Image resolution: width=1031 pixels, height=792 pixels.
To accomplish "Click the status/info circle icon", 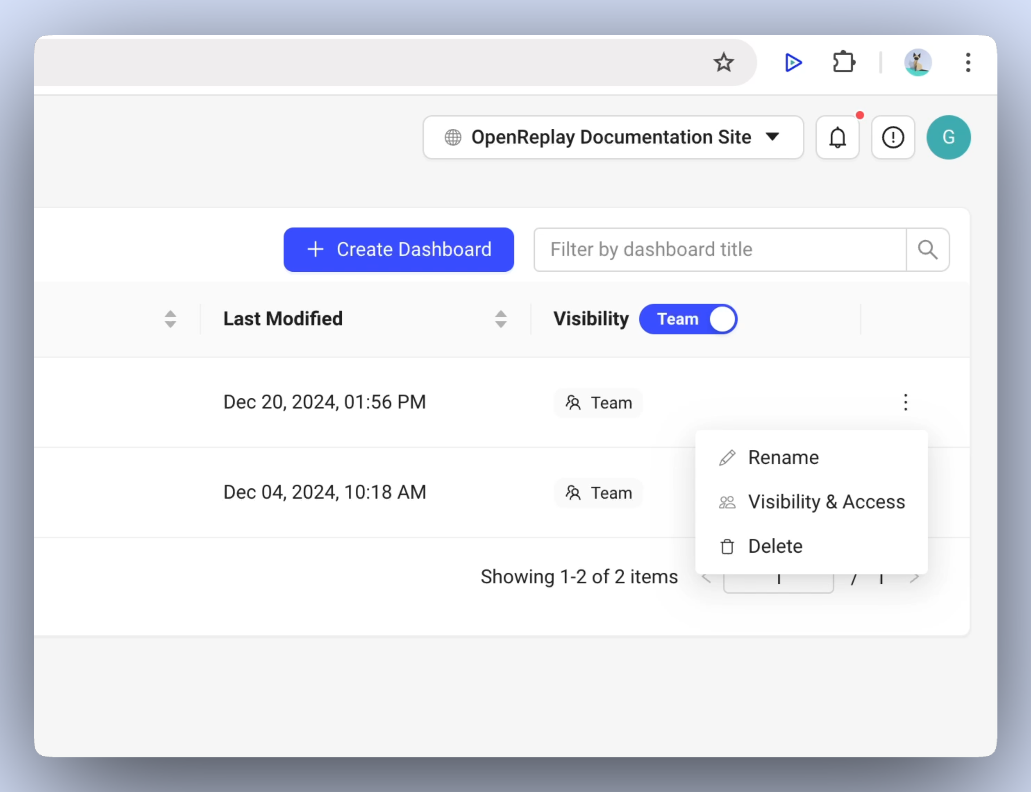I will pyautogui.click(x=892, y=137).
